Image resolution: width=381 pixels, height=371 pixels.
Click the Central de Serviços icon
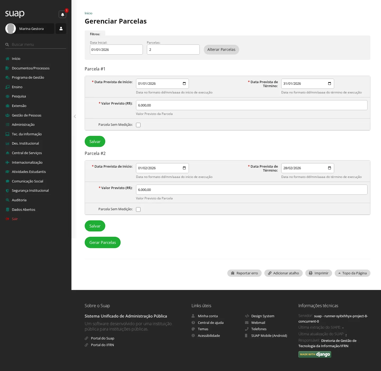7,153
